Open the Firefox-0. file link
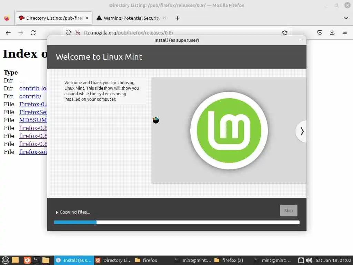The width and height of the screenshot is (353, 265). click(x=33, y=104)
